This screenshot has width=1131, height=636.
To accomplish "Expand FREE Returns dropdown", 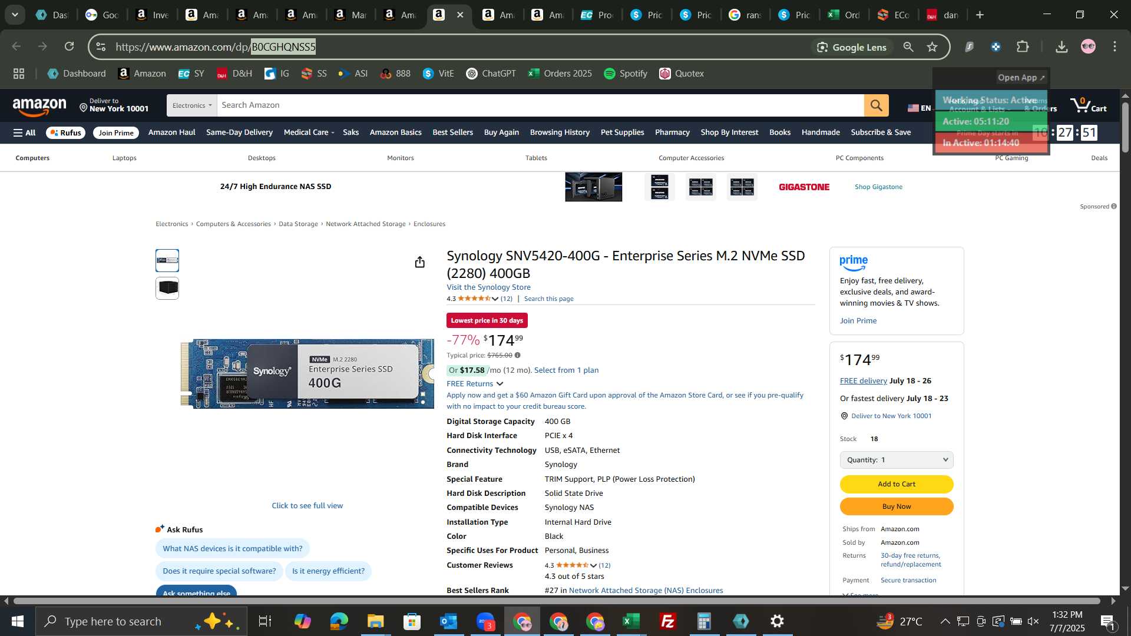I will coord(475,384).
